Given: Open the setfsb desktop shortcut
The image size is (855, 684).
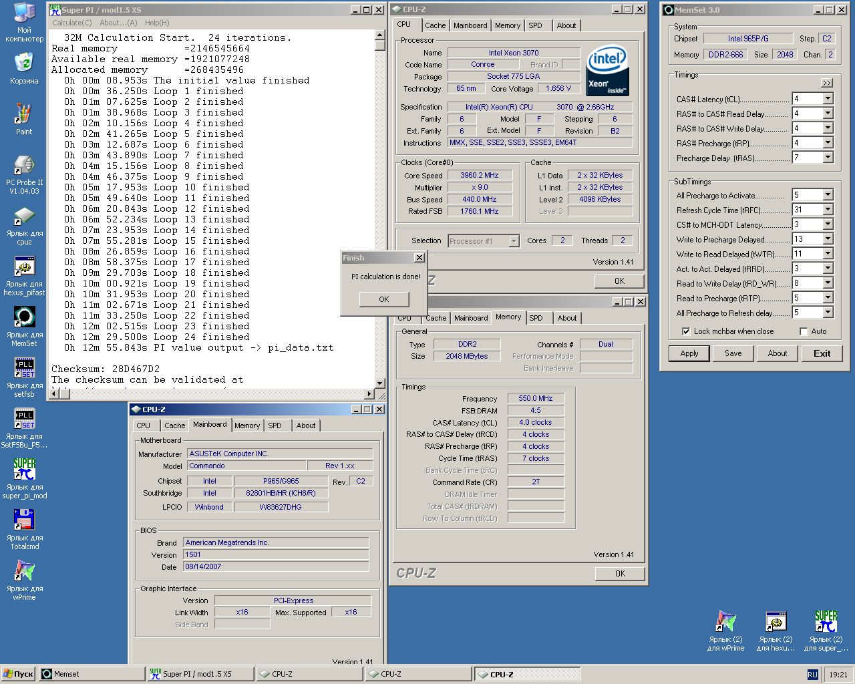Looking at the screenshot, I should coord(24,378).
